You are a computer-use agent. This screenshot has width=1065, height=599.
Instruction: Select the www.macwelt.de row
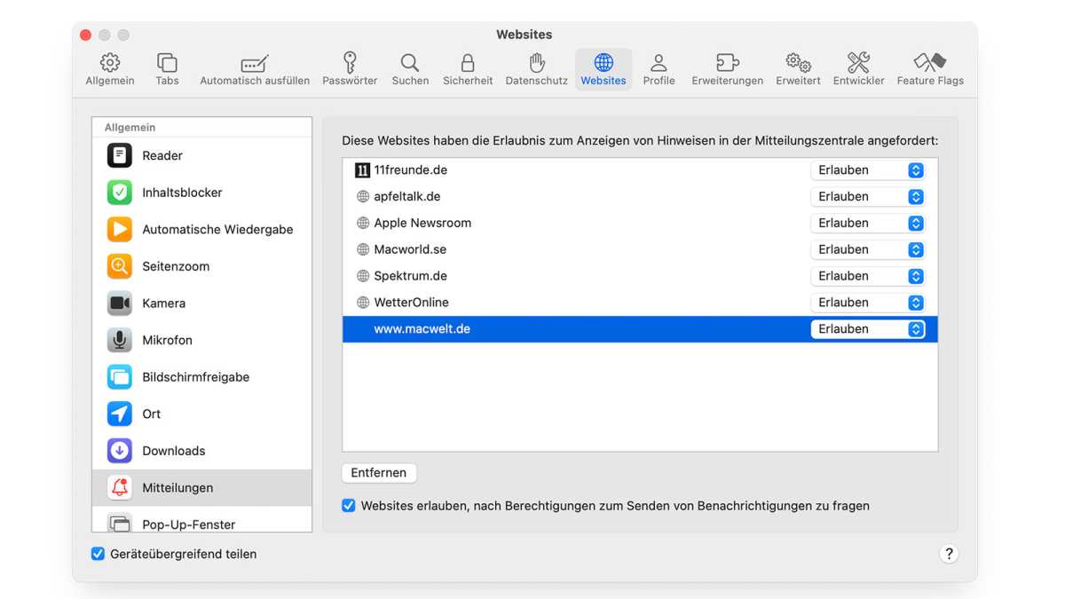point(640,329)
